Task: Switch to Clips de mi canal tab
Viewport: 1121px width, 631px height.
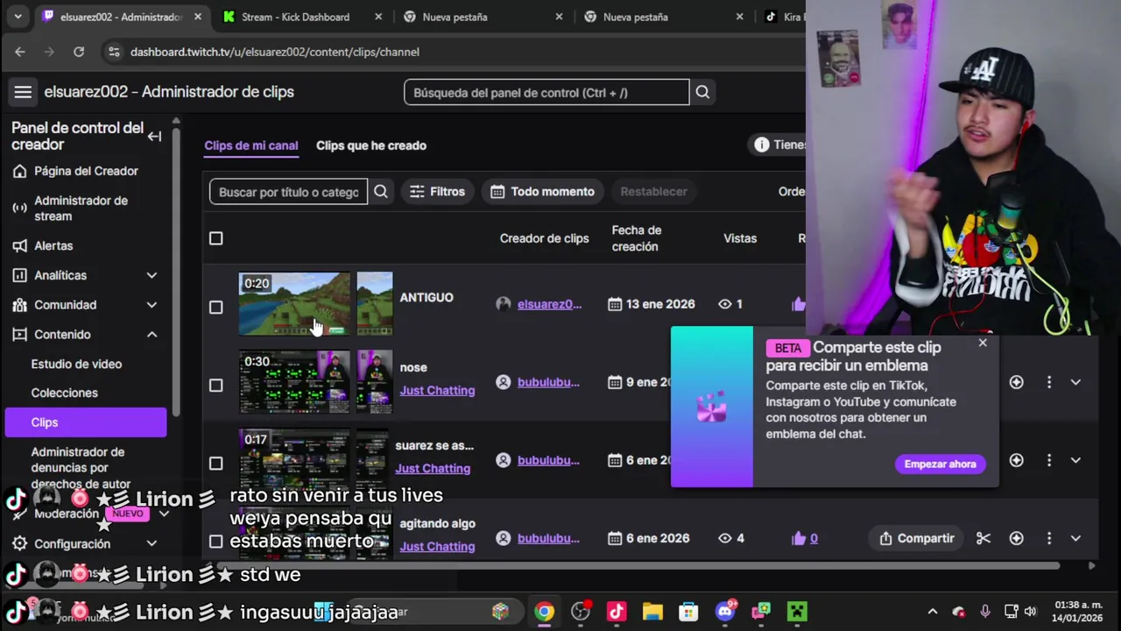Action: pyautogui.click(x=251, y=145)
